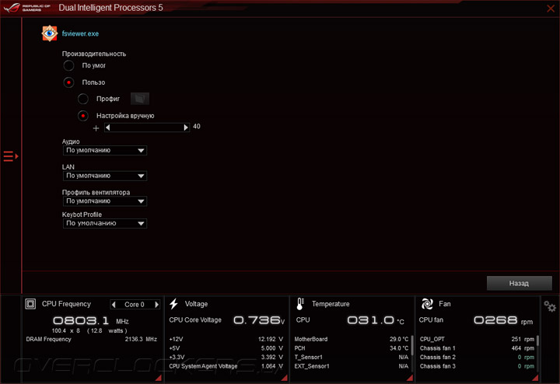This screenshot has height=384, width=560.
Task: Expand the Voltage panel corner triangle
Action: pos(285,378)
